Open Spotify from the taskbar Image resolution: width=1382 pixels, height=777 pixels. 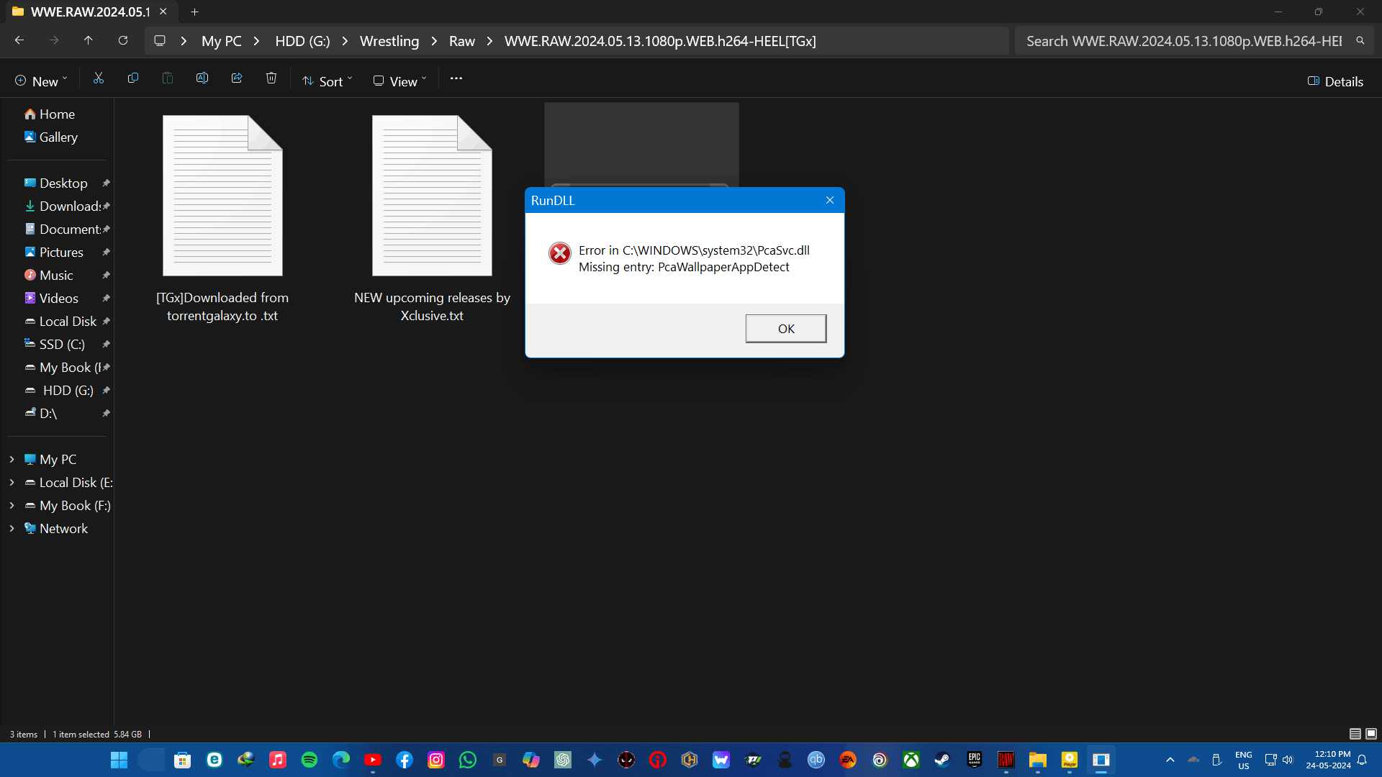[309, 760]
